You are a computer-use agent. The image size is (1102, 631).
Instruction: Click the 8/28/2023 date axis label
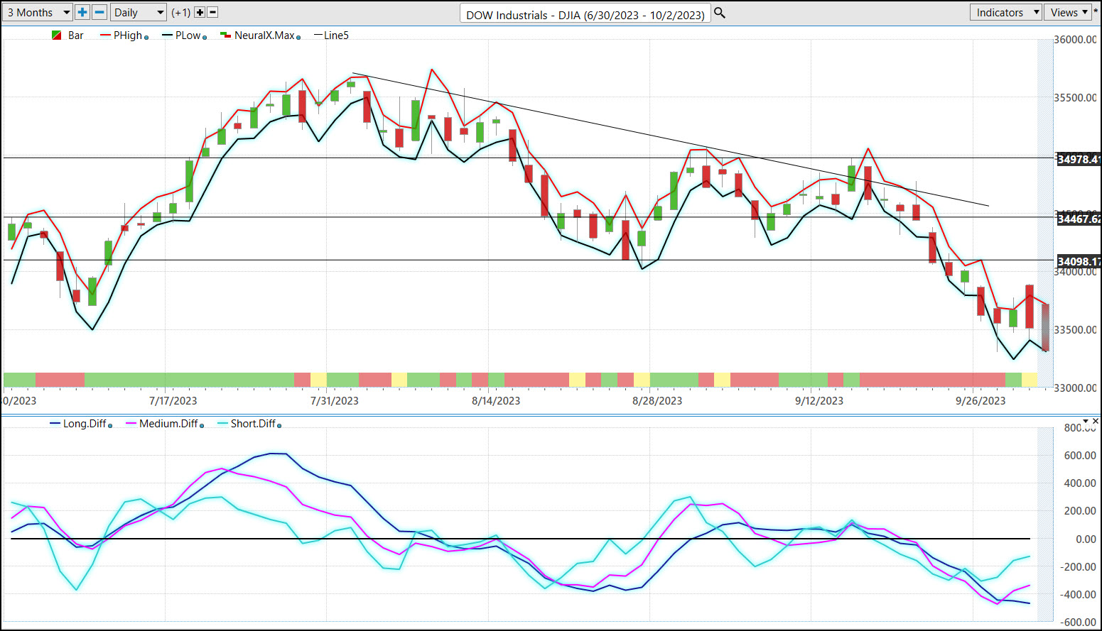657,401
